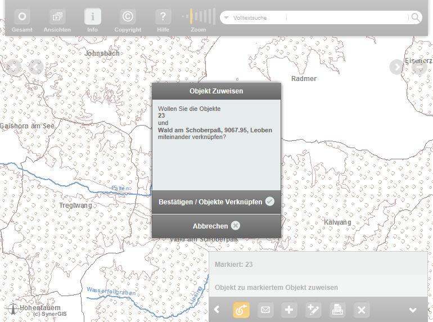This screenshot has width=433, height=322.
Task: Collapse the bottom panel with chevron down
Action: (x=413, y=310)
